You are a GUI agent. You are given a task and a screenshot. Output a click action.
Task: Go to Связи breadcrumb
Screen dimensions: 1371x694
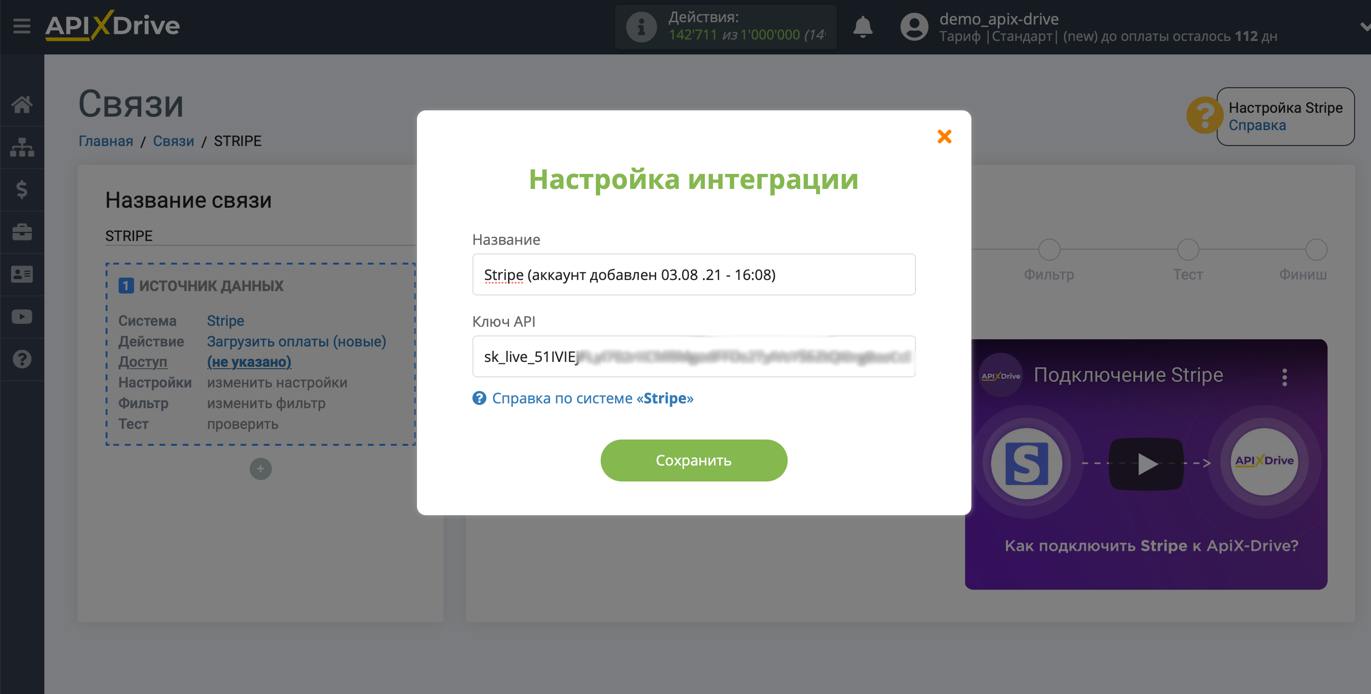point(174,141)
